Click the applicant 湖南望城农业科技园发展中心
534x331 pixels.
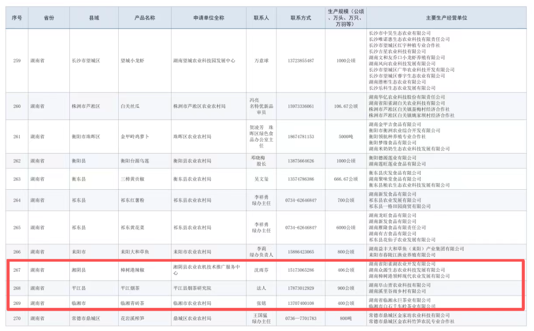(204, 61)
